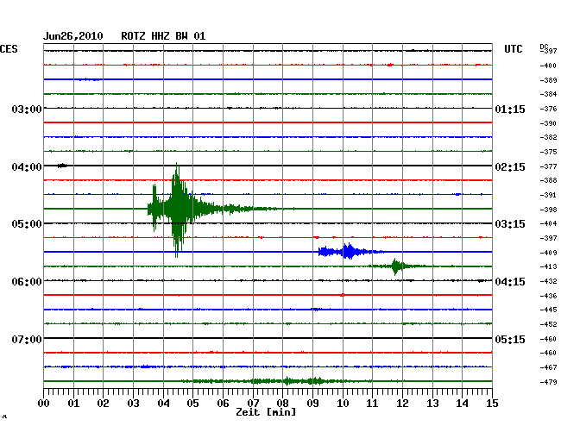The image size is (561, 426).
Task: Select the DC offset value -391
Action: point(548,195)
